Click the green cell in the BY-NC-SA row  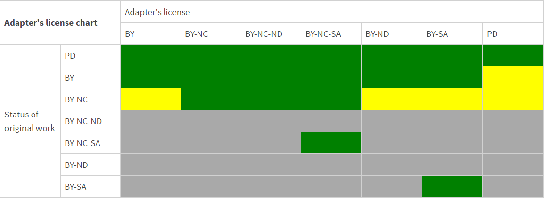331,143
